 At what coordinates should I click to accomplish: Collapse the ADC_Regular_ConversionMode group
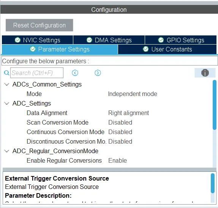[7, 151]
